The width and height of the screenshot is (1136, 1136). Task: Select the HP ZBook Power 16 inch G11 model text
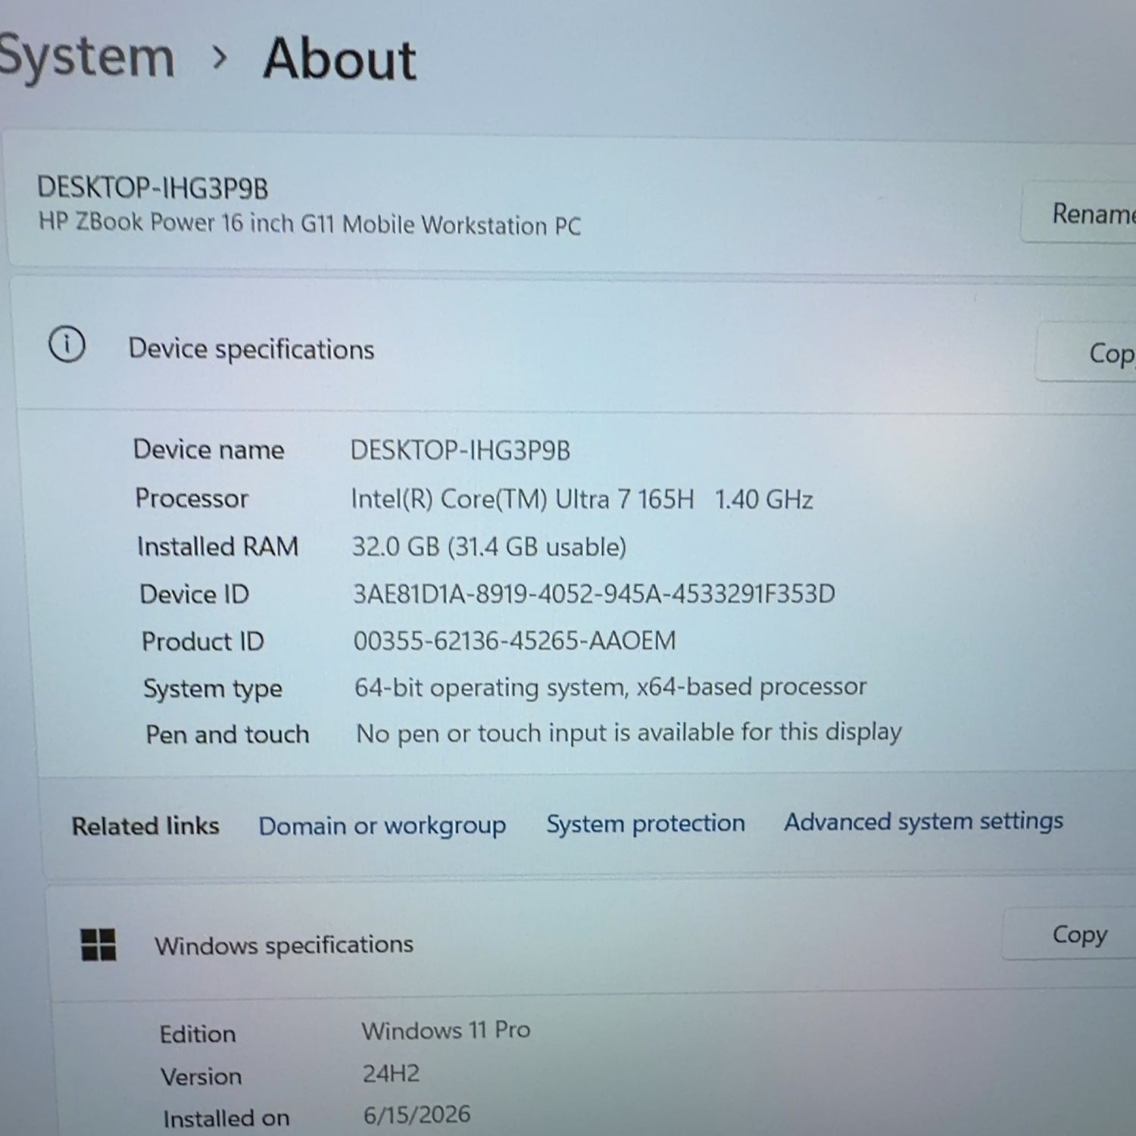coord(310,224)
